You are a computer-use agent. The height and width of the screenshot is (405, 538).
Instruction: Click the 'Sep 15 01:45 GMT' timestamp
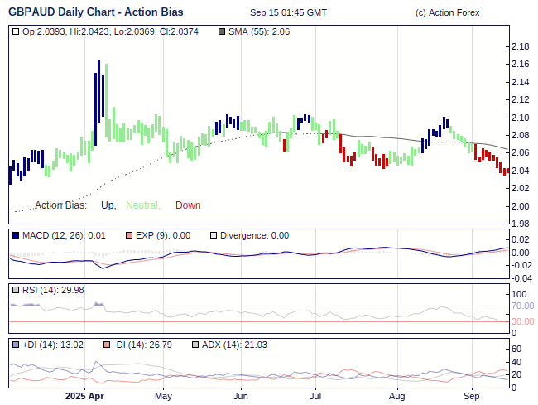tap(288, 12)
